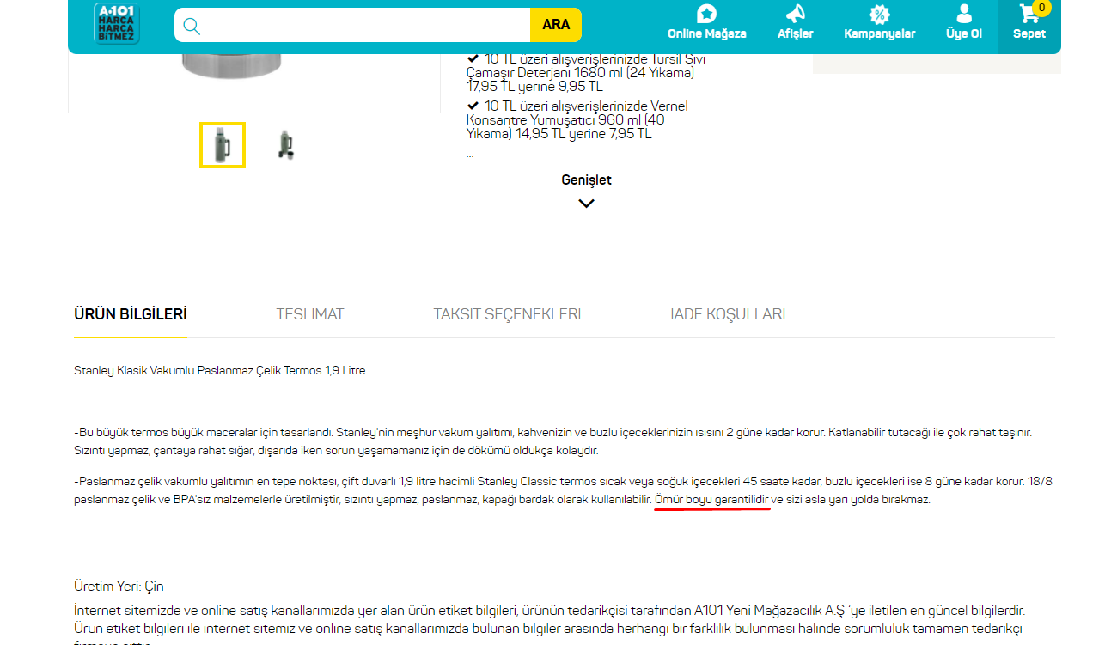Click the Üye Ol person icon
Viewport: 1105px width, 645px height.
964,14
